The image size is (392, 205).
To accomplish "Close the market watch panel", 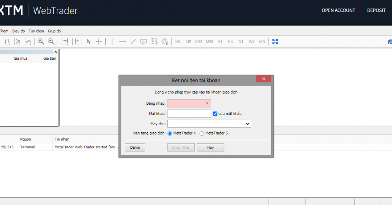I will coord(56,52).
